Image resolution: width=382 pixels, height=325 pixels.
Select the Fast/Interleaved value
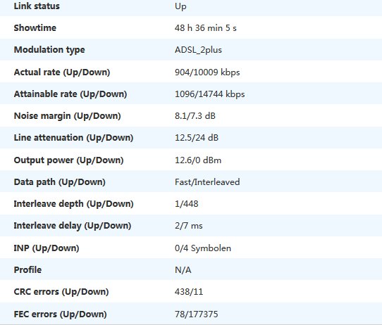point(207,182)
